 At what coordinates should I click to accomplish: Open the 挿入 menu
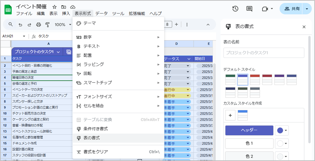coord(66,14)
